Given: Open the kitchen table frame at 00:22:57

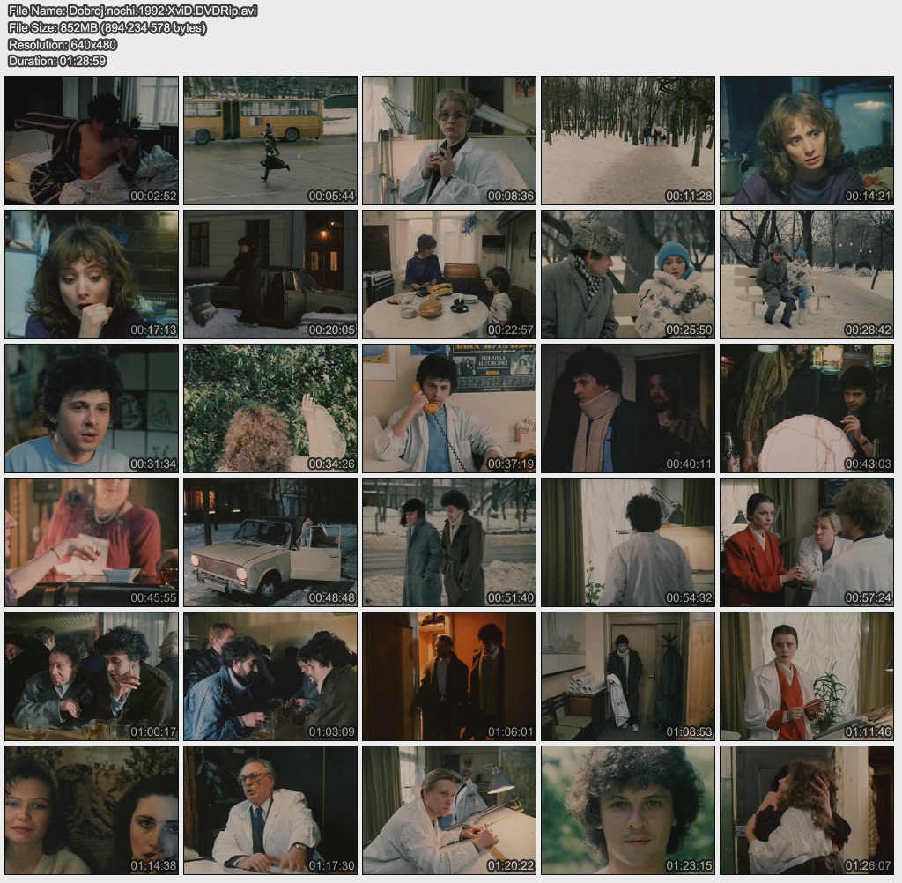Looking at the screenshot, I should click(x=449, y=275).
